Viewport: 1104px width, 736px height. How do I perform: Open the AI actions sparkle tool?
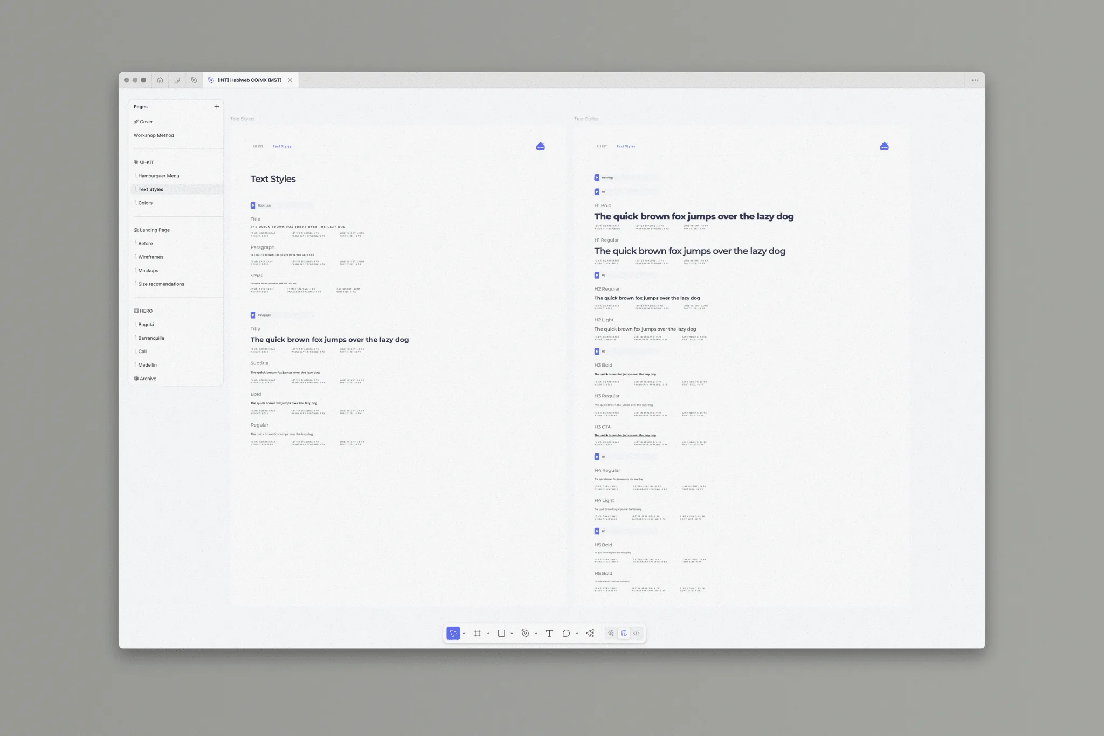point(590,633)
